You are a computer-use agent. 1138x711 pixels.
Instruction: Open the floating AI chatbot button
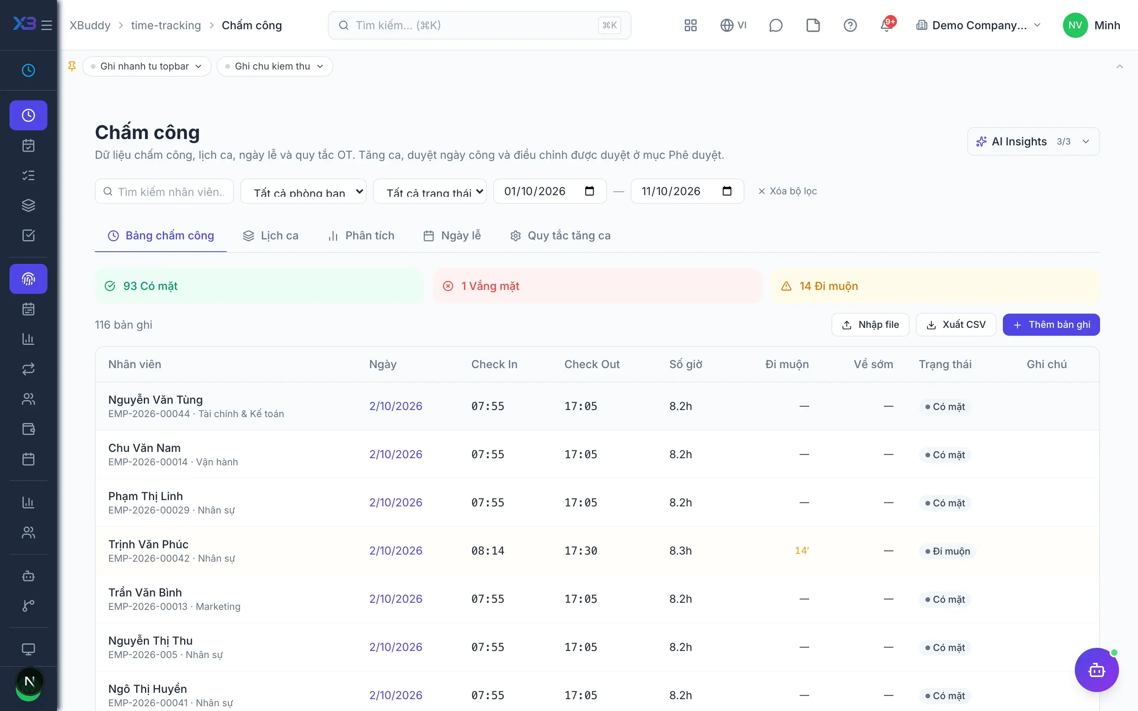(x=1097, y=670)
